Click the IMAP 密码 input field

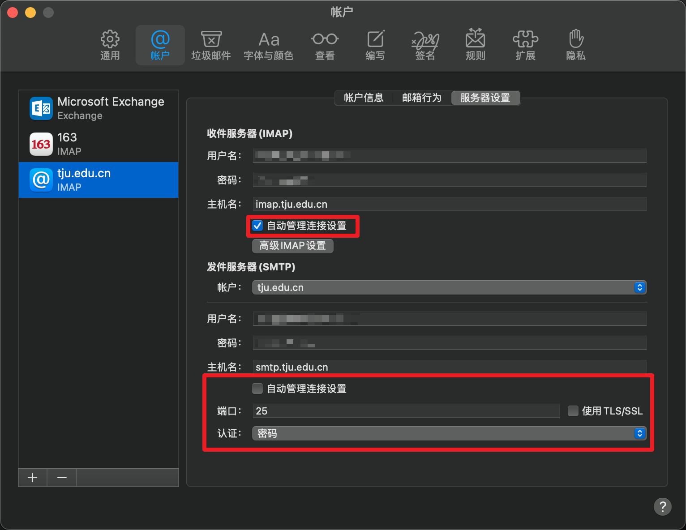point(450,180)
